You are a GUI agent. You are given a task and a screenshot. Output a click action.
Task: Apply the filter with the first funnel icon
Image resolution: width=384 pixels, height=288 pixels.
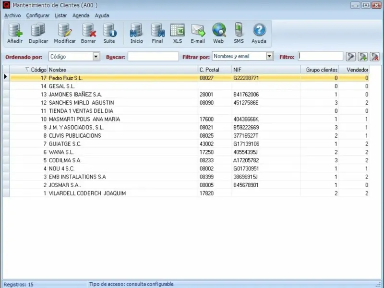(x=351, y=57)
